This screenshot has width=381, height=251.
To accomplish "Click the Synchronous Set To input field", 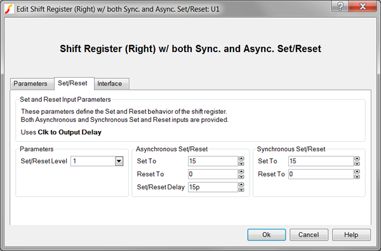I will pos(321,161).
